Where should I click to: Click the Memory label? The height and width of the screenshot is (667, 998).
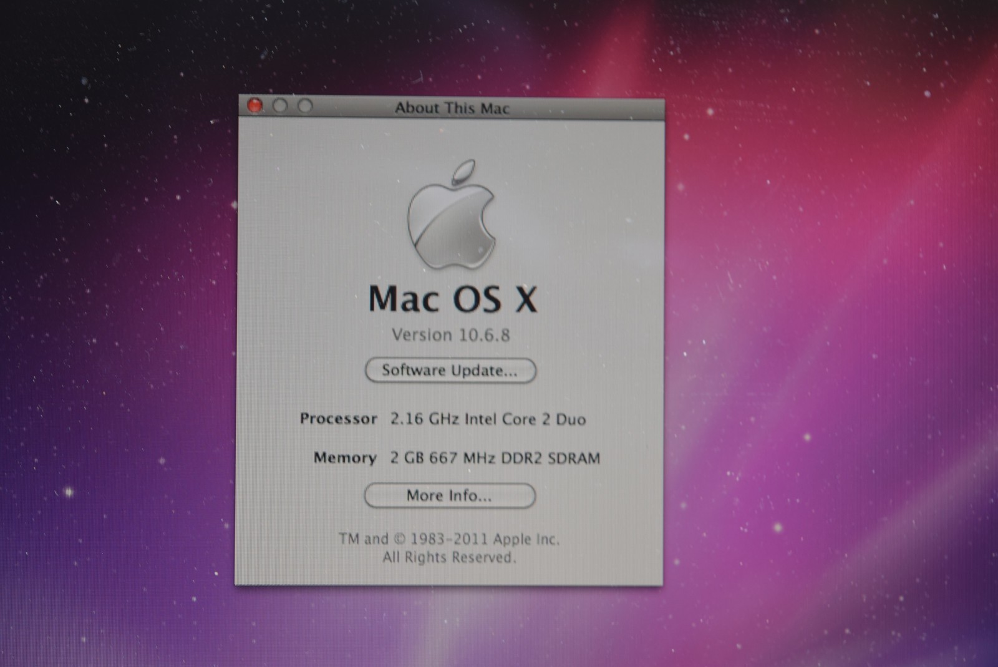coord(345,458)
